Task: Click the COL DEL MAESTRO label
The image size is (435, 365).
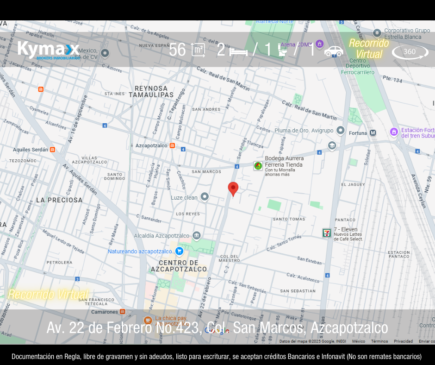Action: tap(230, 258)
